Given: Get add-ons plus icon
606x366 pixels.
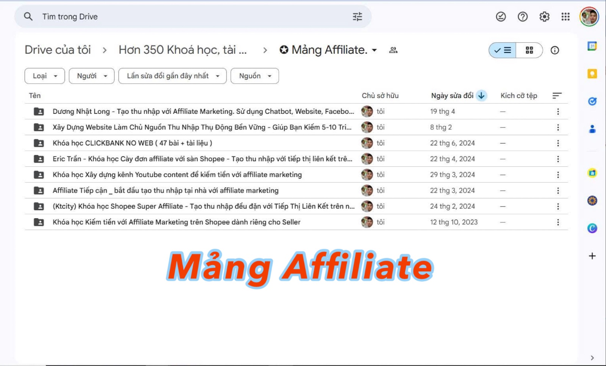Looking at the screenshot, I should (x=592, y=256).
